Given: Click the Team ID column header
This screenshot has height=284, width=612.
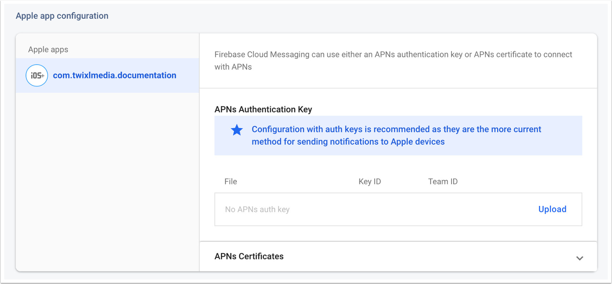Looking at the screenshot, I should click(443, 181).
